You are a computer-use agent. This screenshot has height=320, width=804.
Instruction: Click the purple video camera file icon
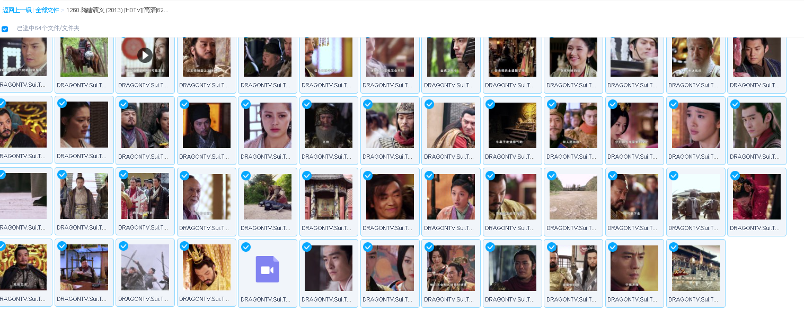click(267, 269)
